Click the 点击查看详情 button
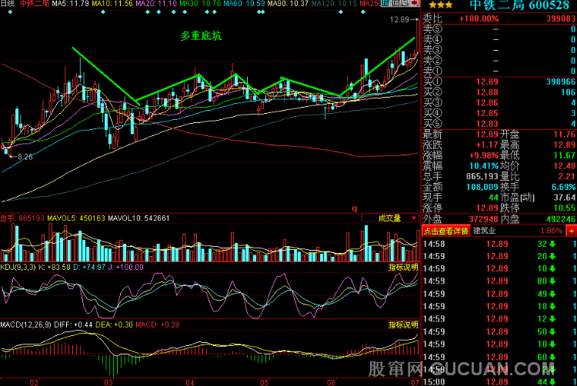The height and width of the screenshot is (386, 577). pyautogui.click(x=445, y=231)
